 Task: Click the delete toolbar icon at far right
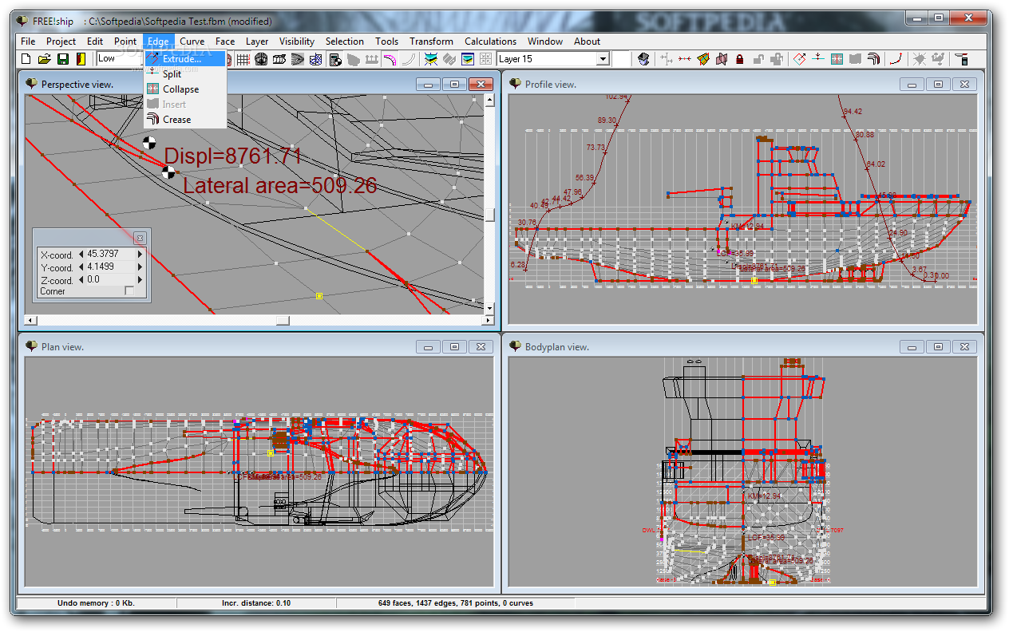(x=963, y=58)
